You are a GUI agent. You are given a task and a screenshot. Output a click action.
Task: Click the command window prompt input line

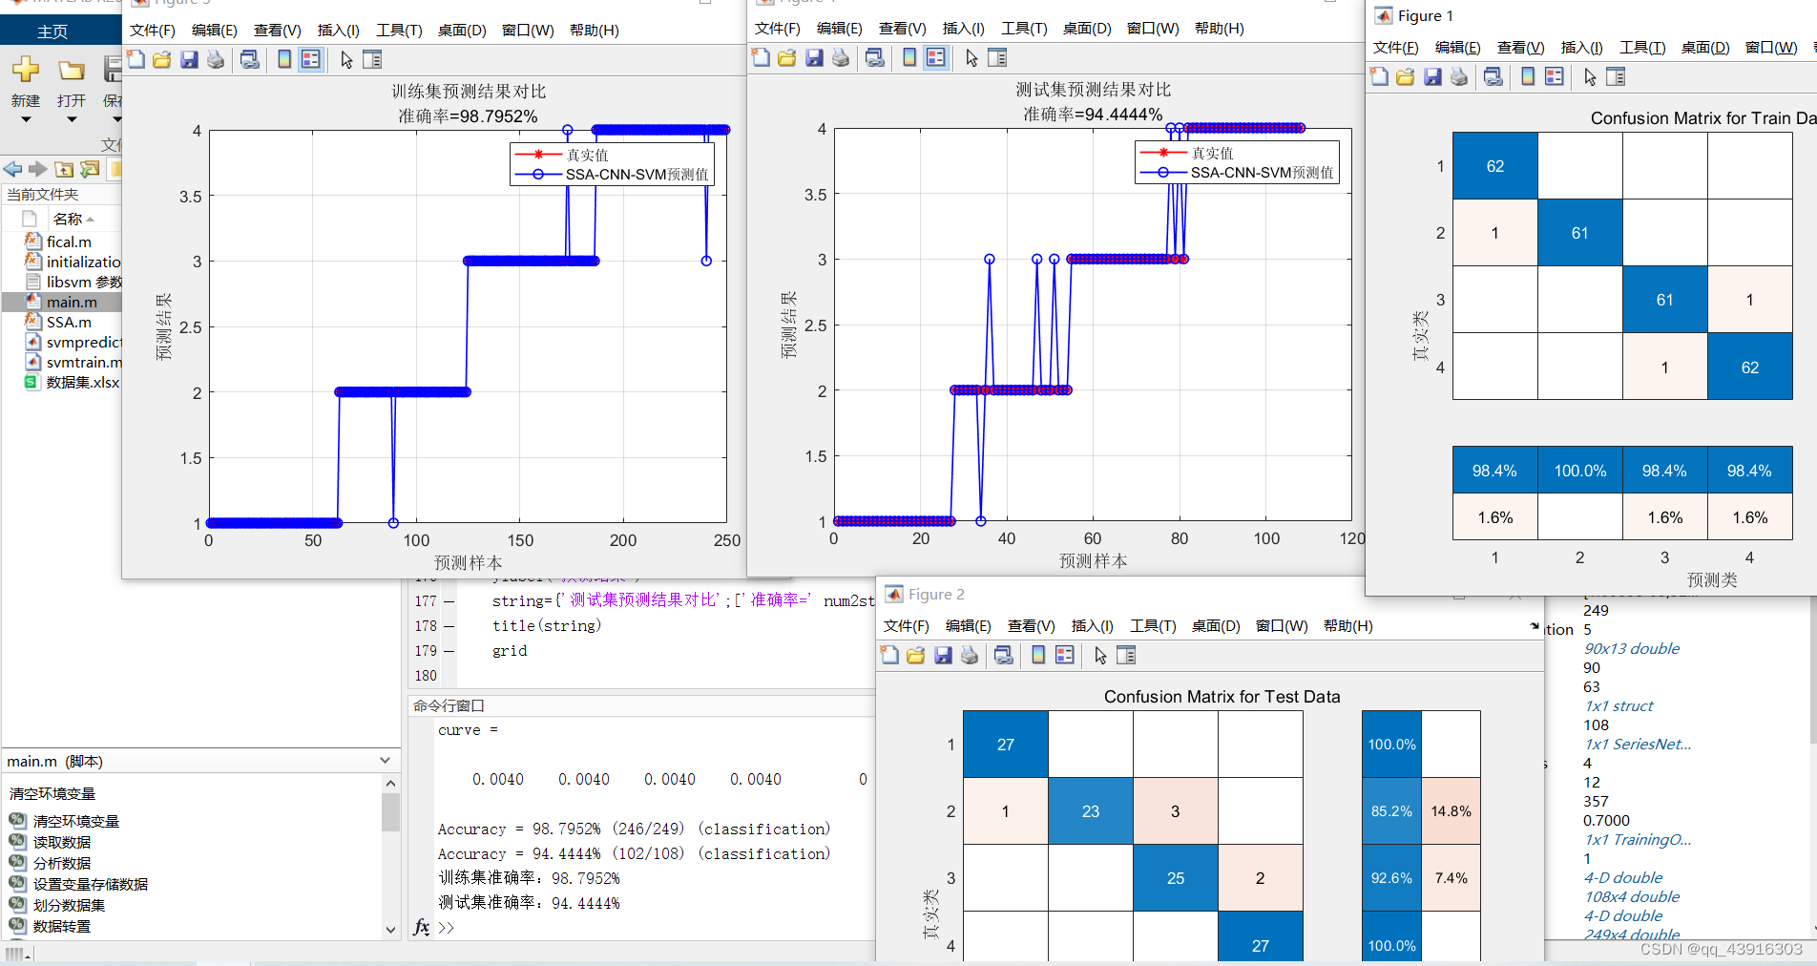654,927
